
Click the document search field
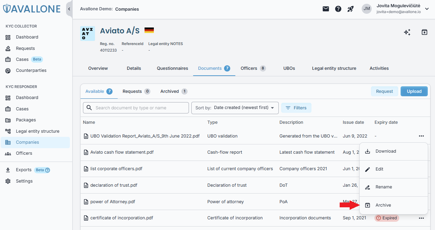coord(136,108)
